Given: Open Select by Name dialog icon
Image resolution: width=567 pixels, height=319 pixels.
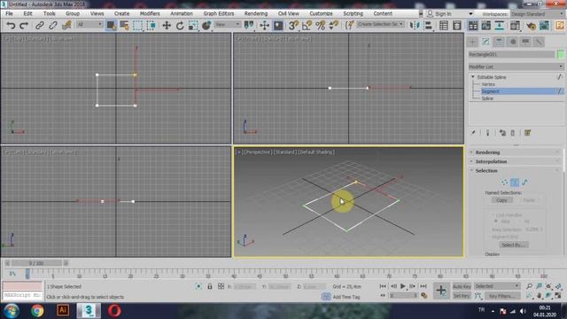Looking at the screenshot, I should pyautogui.click(x=124, y=26).
